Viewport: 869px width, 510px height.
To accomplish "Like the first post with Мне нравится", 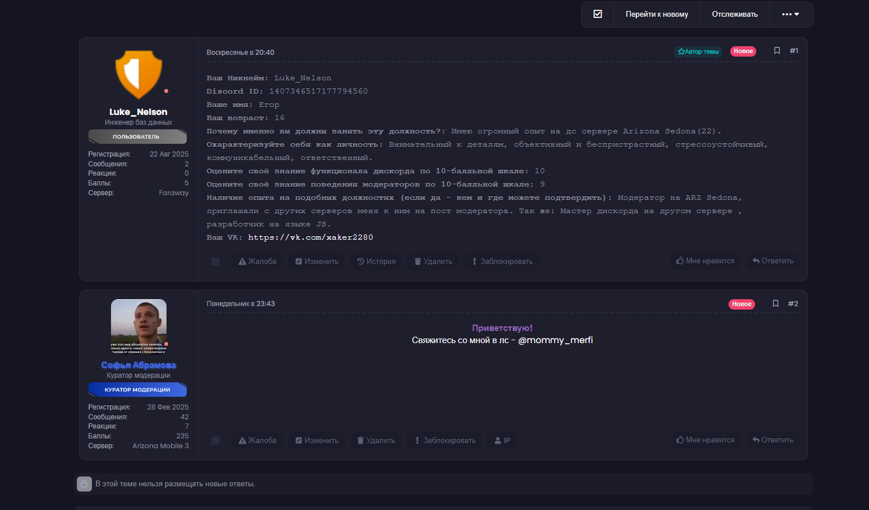I will coord(705,261).
